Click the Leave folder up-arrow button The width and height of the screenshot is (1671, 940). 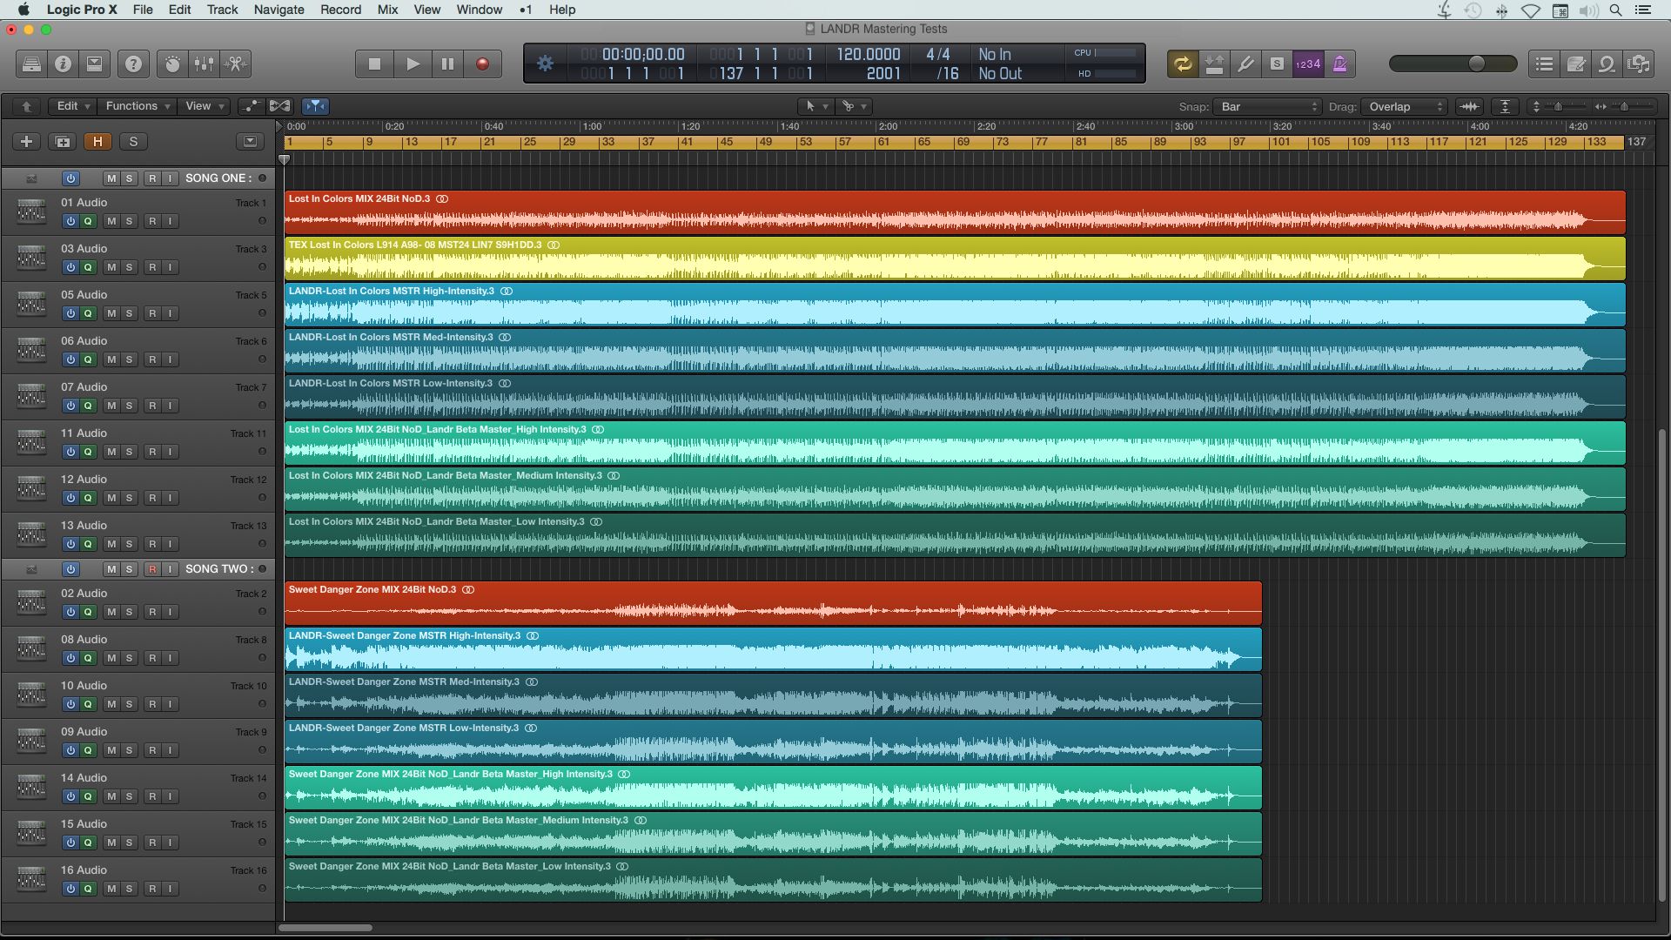[x=26, y=106]
